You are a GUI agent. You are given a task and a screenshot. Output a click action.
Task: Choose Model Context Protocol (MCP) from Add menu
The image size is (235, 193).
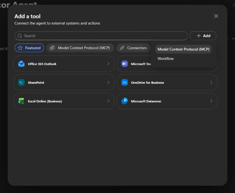(x=184, y=49)
